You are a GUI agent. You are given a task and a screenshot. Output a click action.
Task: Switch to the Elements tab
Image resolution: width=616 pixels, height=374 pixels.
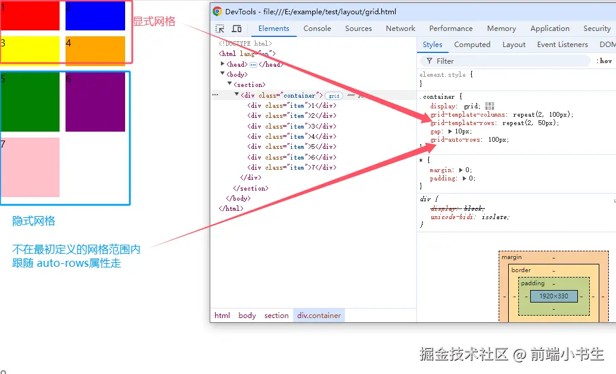pos(274,29)
